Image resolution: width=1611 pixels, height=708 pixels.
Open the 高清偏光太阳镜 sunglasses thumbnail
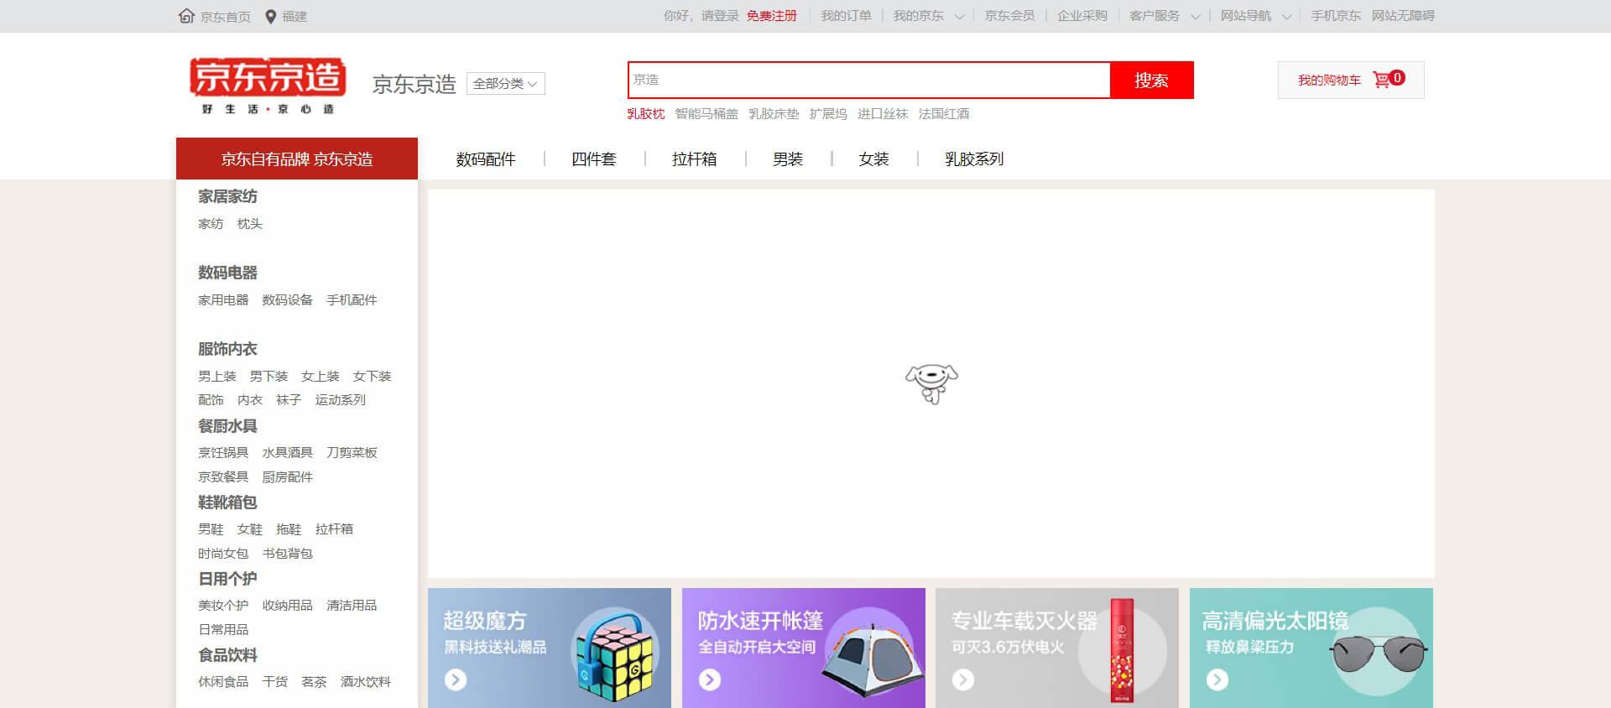pos(1379,652)
